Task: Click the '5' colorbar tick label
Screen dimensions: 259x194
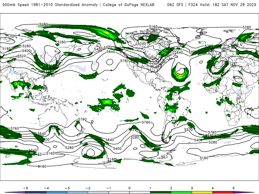Action: (x=233, y=188)
